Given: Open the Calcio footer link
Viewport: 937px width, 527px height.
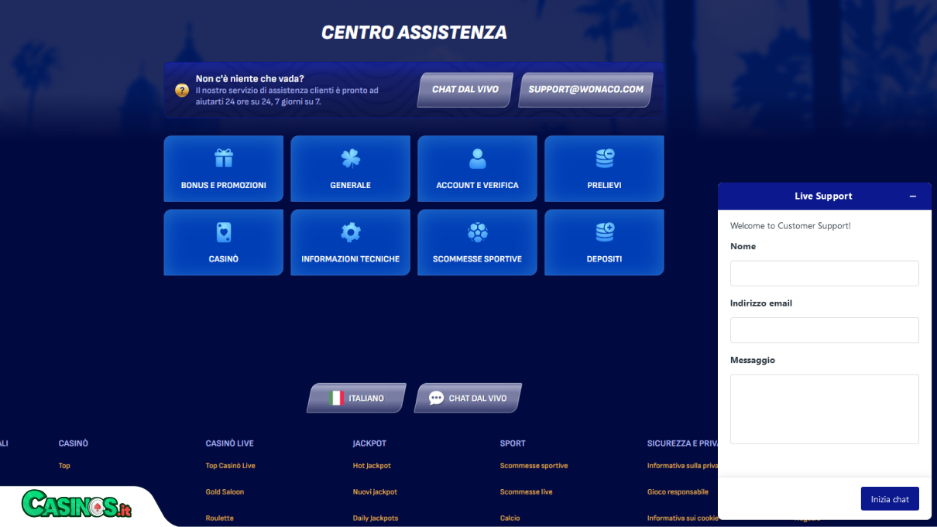Looking at the screenshot, I should coord(510,518).
